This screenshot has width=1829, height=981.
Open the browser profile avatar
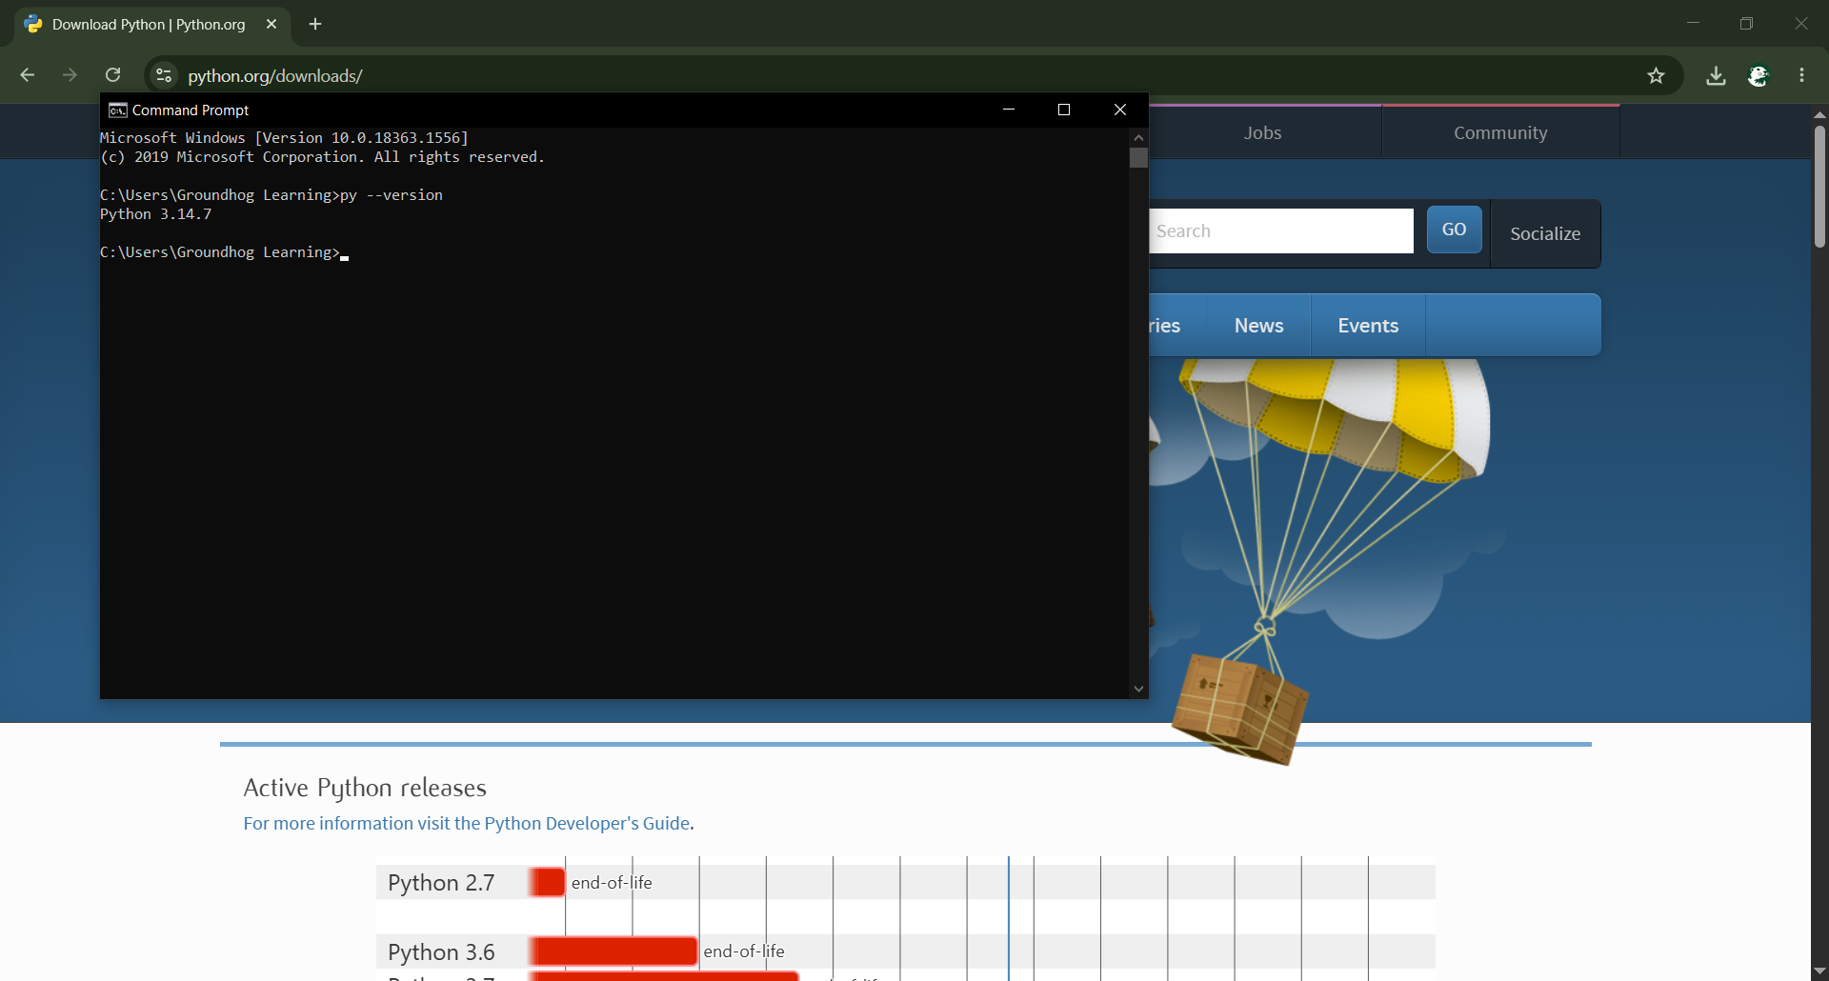1759,75
